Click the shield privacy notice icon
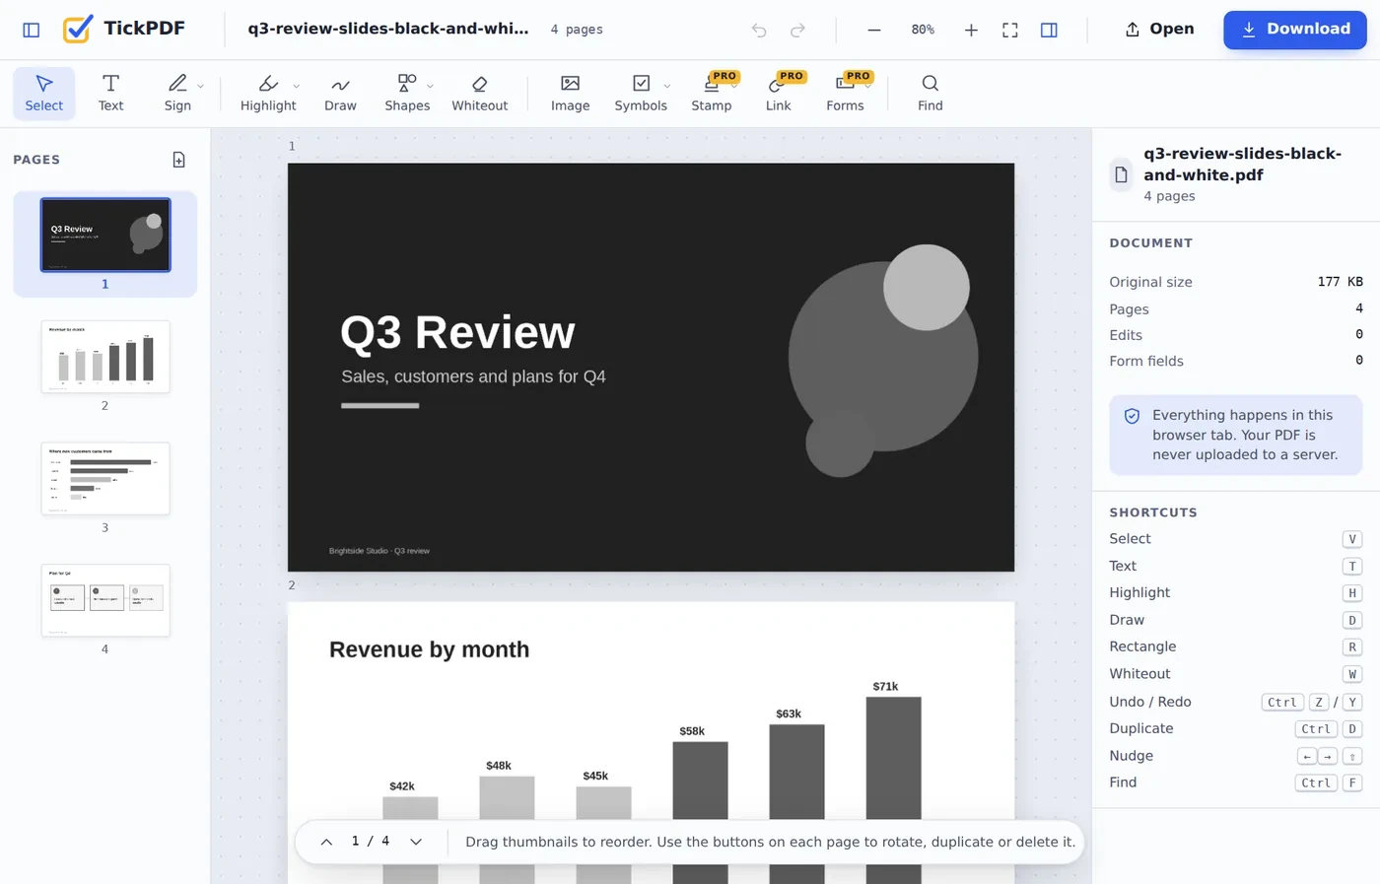The image size is (1380, 884). (1133, 416)
